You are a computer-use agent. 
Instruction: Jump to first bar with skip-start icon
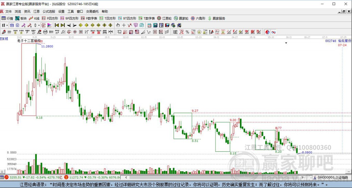tap(57, 25)
